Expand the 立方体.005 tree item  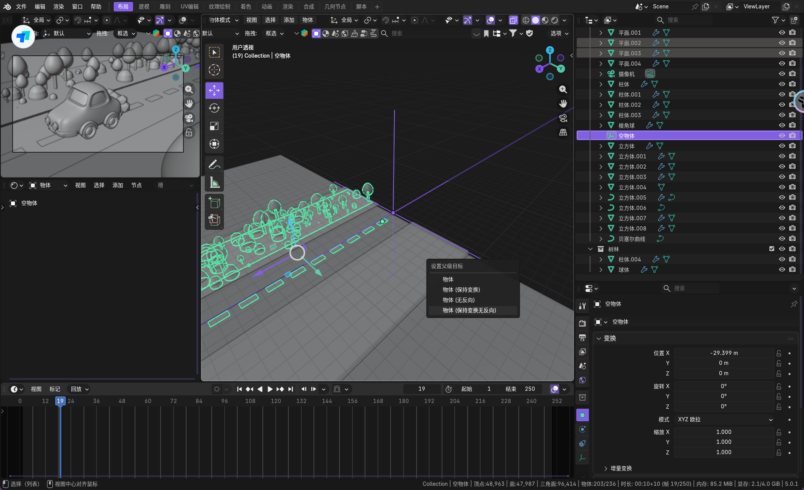601,198
